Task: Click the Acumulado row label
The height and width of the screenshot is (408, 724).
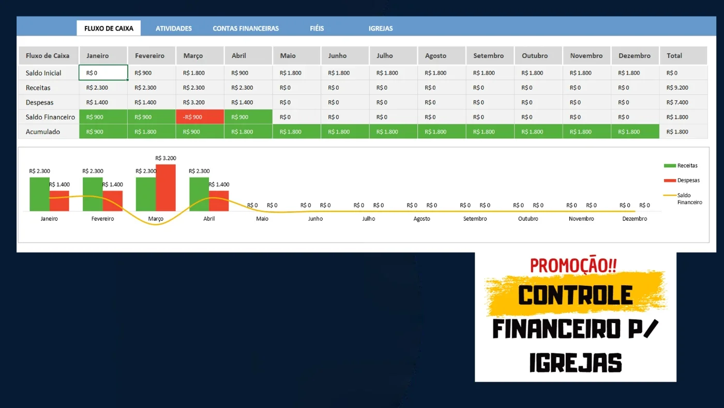Action: click(49, 132)
